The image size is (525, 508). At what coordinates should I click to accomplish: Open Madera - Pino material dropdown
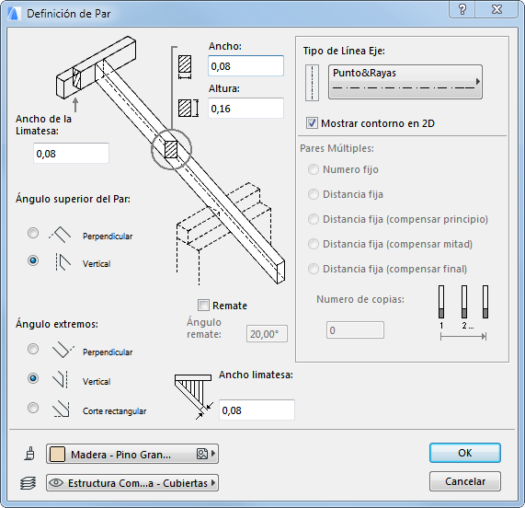coord(132,454)
